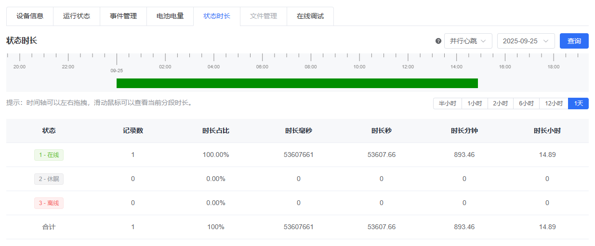This screenshot has width=595, height=246.
Task: Click the green online status bar
Action: tap(297, 83)
